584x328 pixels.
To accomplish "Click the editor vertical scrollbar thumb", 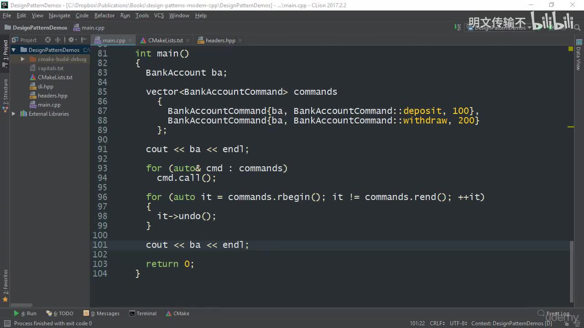I will [x=572, y=272].
